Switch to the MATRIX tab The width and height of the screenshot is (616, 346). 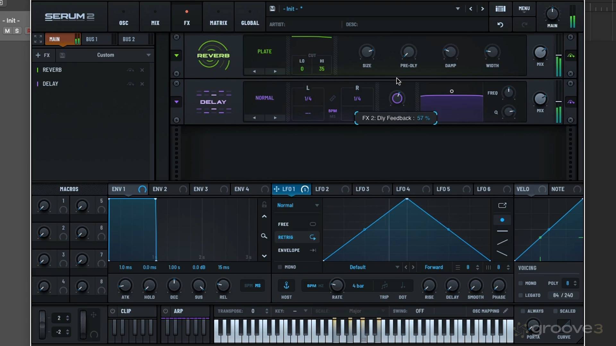click(x=218, y=17)
